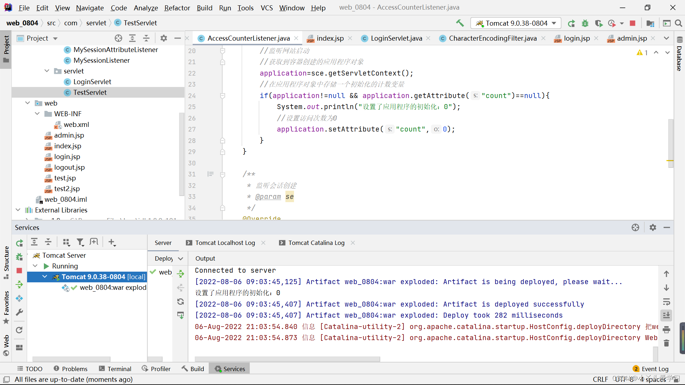Open the Tomcat 9.0.38-0804 run configuration dropdown
Viewport: 685px width, 385px height.
point(516,23)
